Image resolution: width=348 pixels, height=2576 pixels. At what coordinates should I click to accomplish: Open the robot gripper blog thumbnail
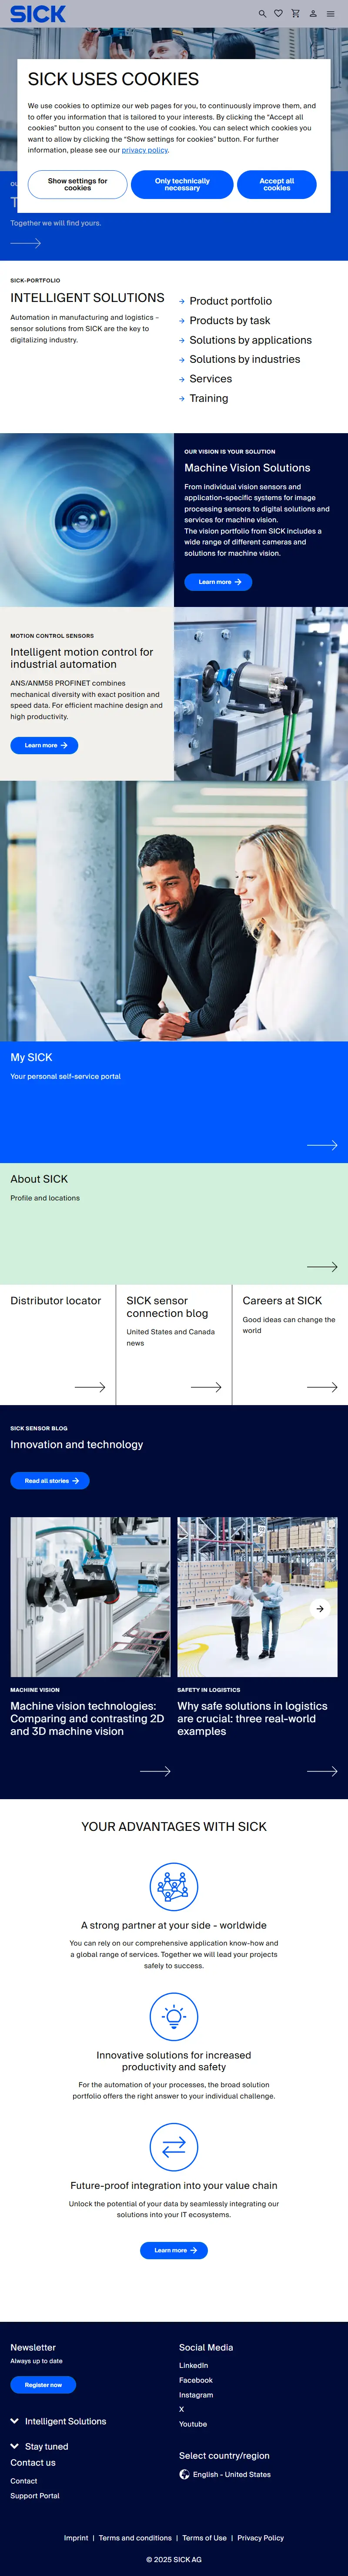coord(90,1597)
